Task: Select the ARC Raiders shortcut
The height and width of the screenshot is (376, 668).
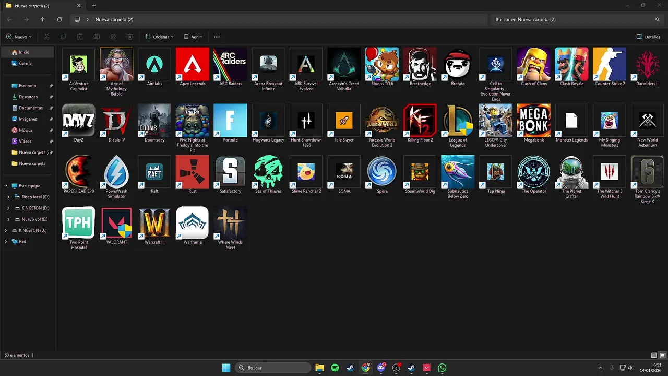Action: [230, 64]
